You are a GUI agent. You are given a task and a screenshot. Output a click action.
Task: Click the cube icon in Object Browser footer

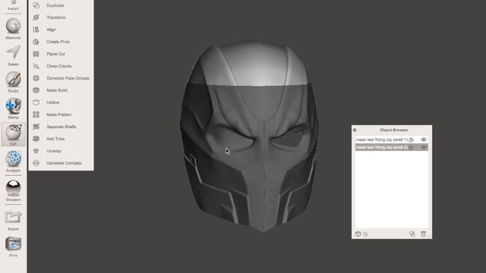click(358, 234)
